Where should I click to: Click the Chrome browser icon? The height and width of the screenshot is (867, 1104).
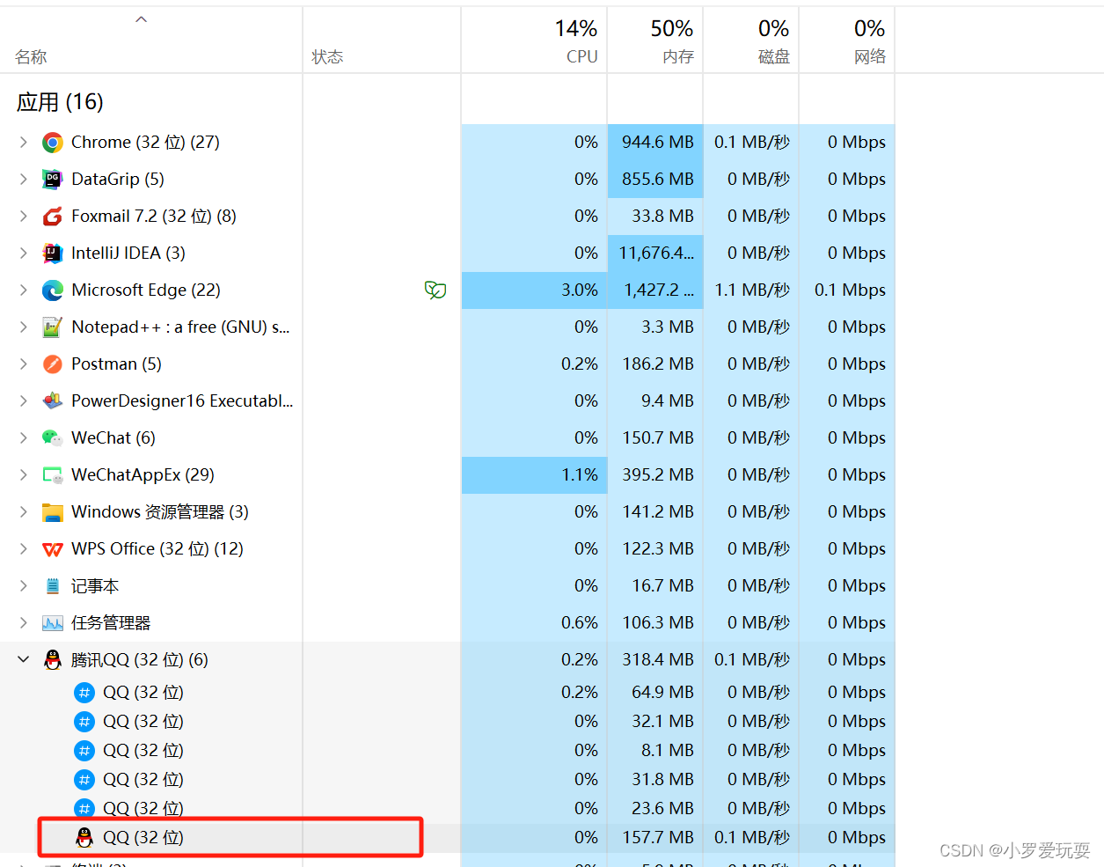point(52,142)
